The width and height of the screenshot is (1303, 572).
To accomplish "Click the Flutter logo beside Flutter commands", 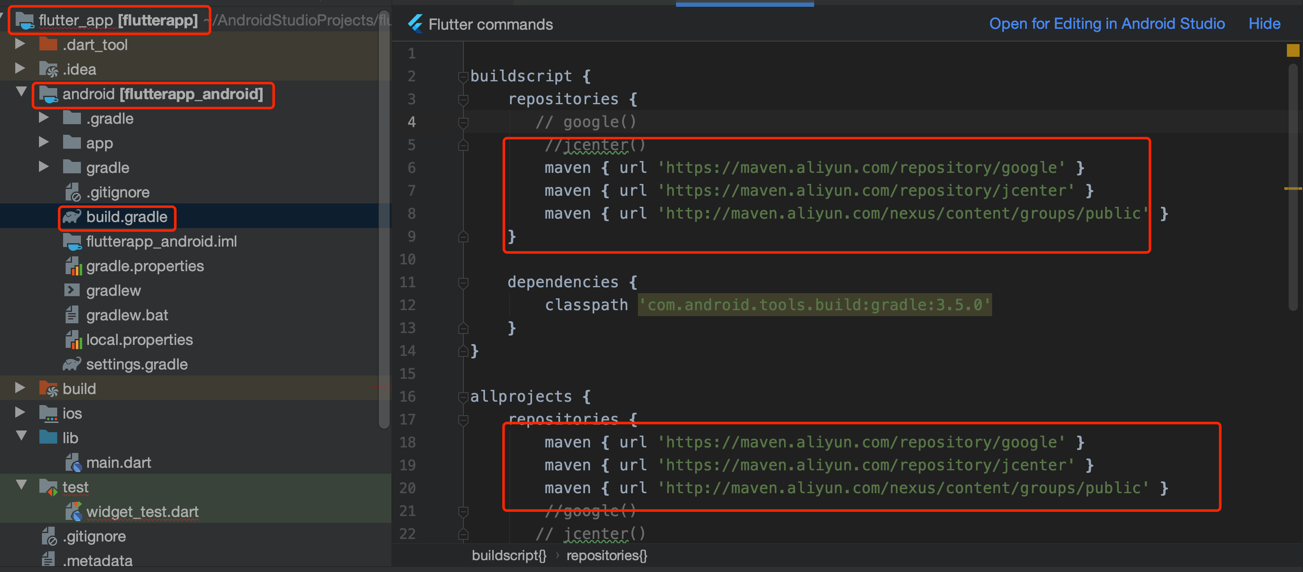I will [x=415, y=24].
